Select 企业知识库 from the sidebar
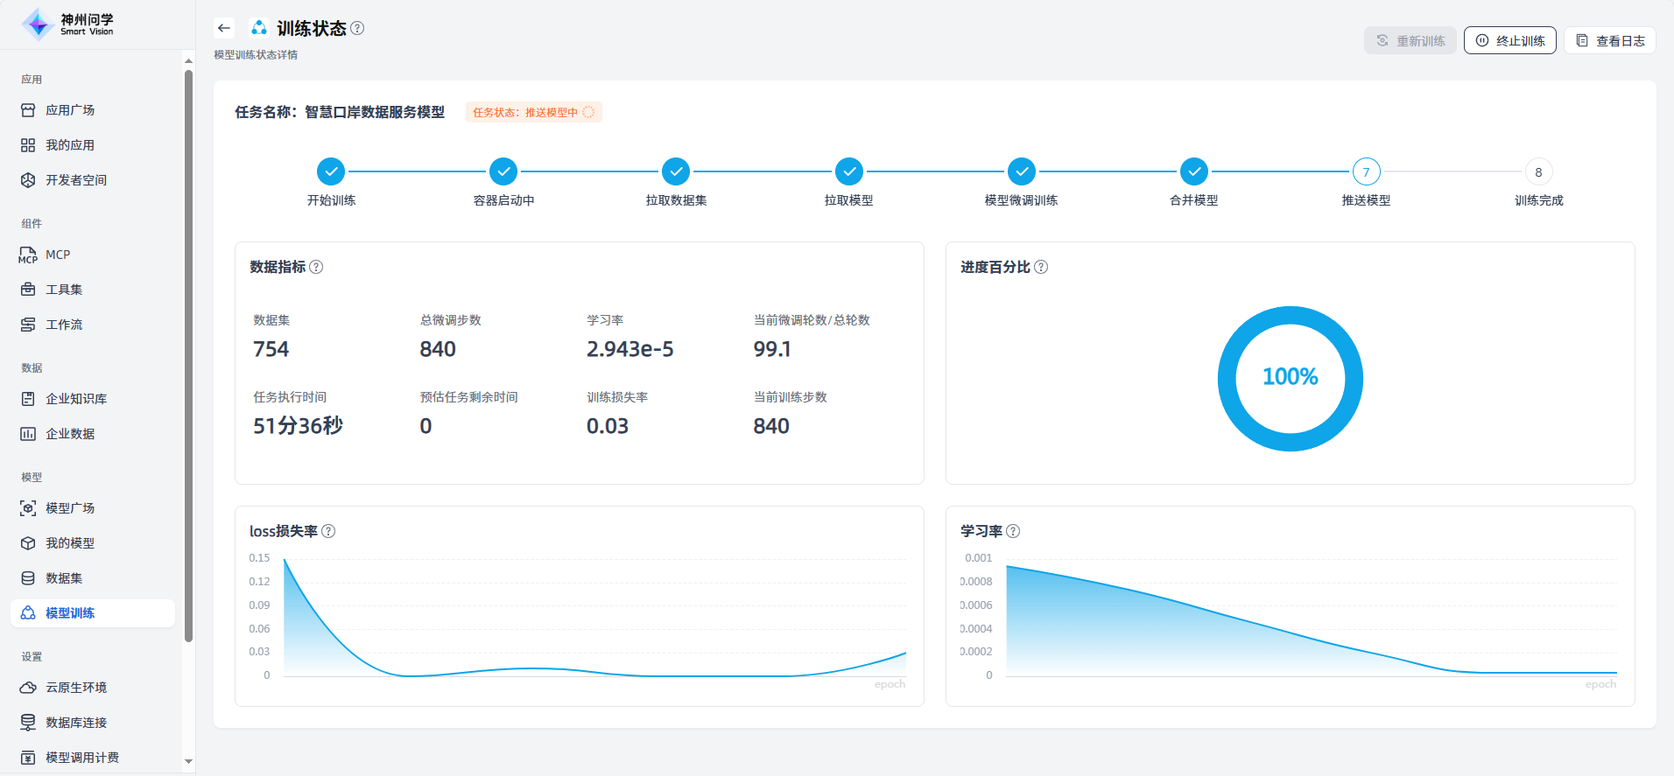Image resolution: width=1674 pixels, height=776 pixels. (76, 399)
